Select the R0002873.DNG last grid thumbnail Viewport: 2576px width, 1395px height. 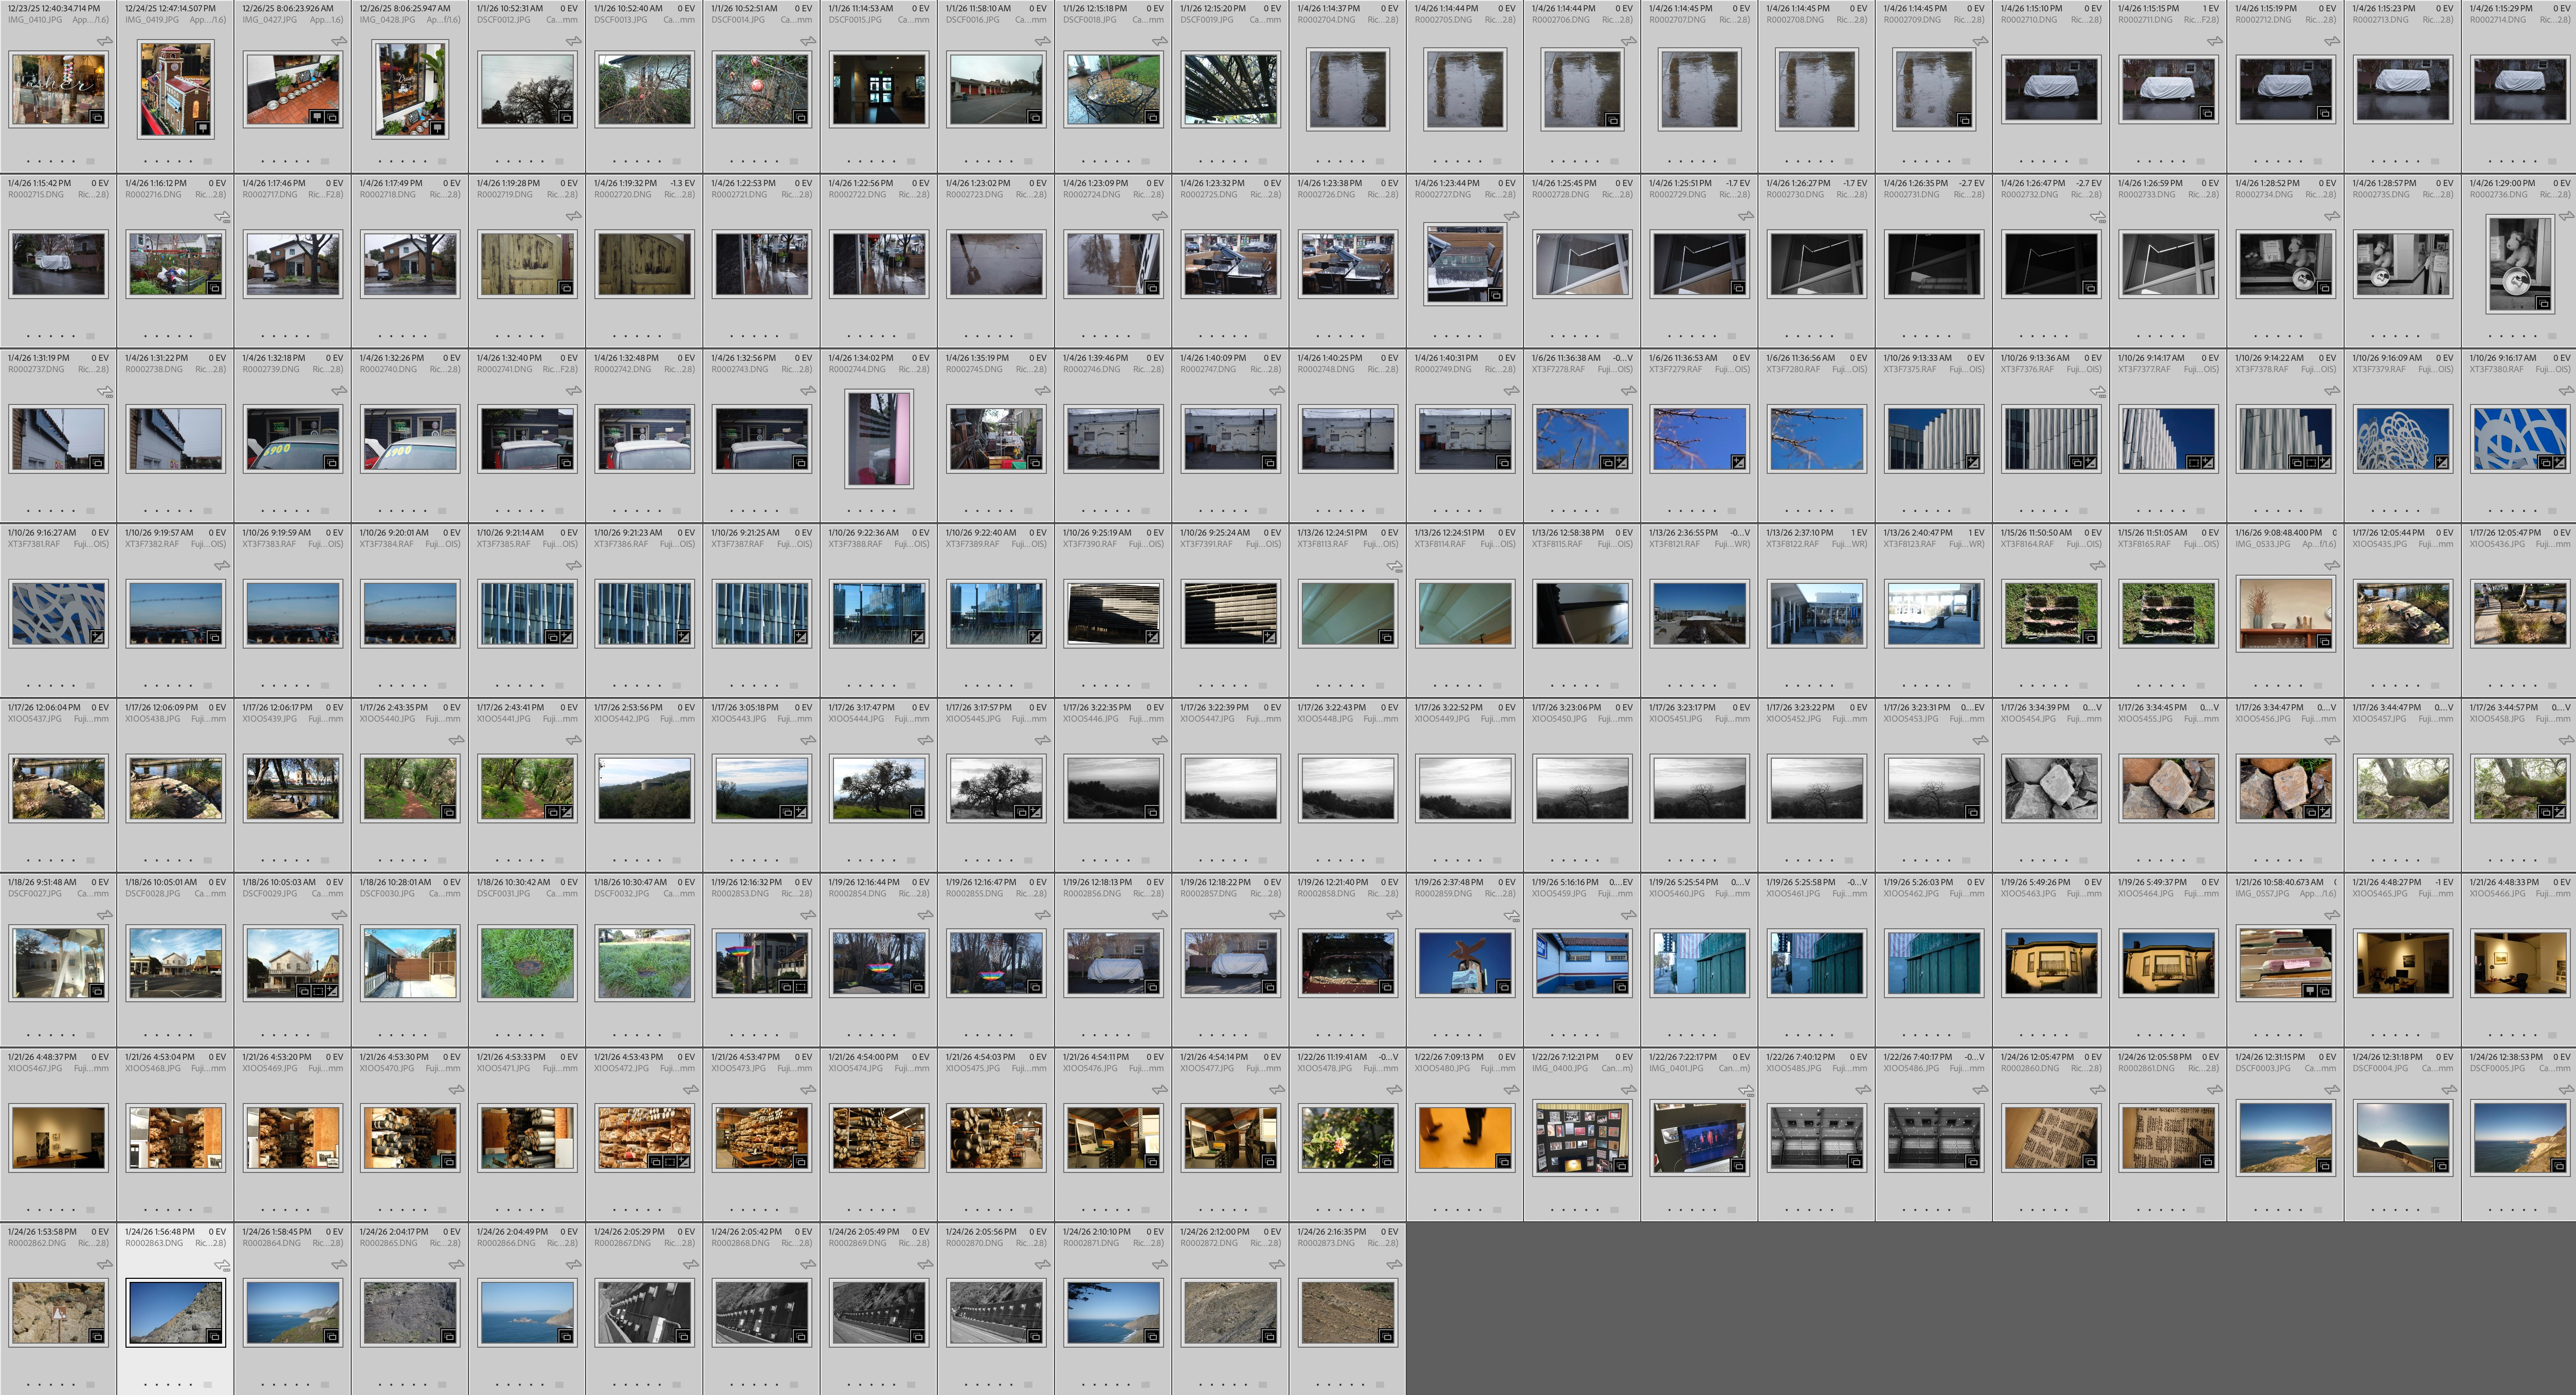click(1347, 1312)
